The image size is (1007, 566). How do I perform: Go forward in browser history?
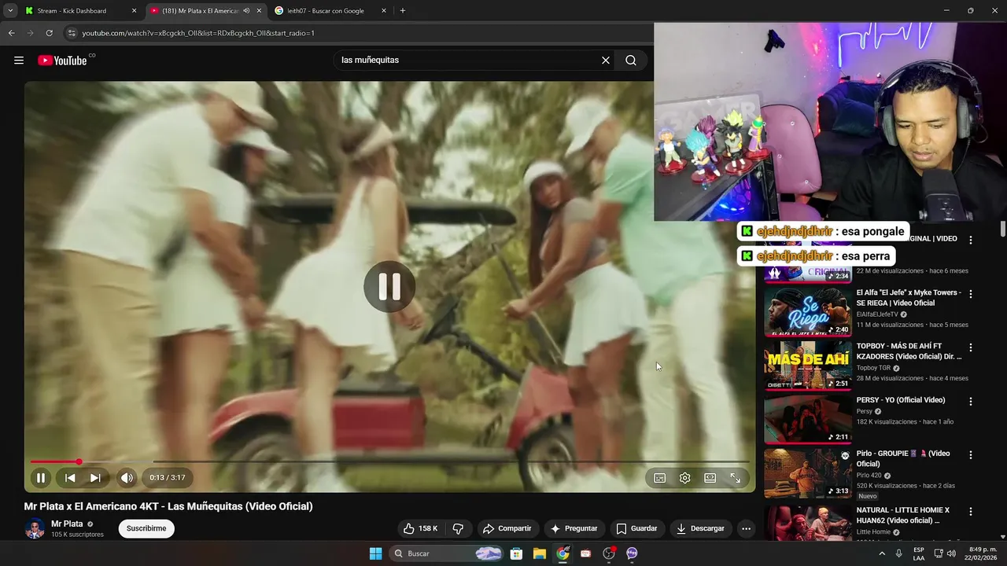point(30,33)
